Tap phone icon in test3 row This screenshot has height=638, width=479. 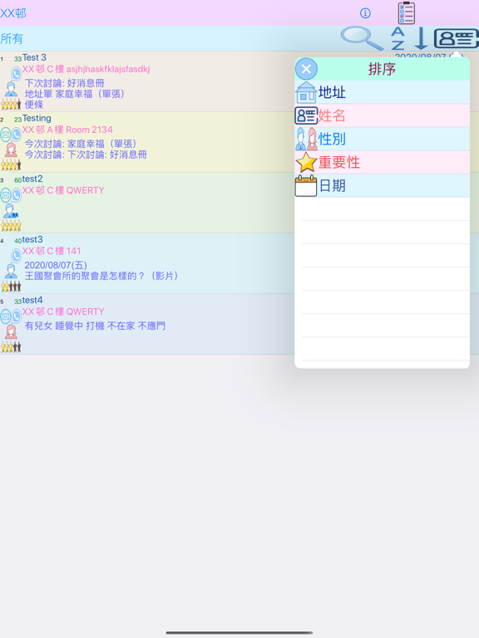pos(17,256)
